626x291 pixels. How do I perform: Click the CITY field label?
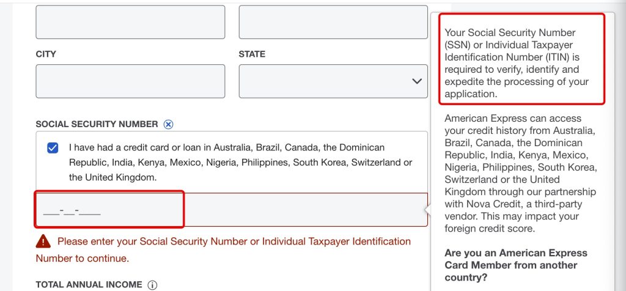click(x=46, y=54)
